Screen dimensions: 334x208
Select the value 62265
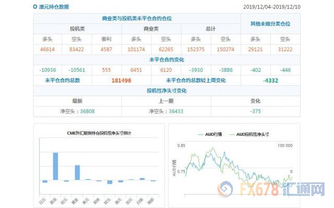[166, 49]
